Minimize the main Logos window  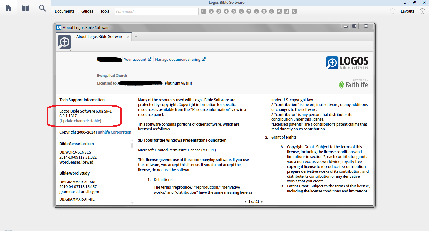[x=405, y=3]
